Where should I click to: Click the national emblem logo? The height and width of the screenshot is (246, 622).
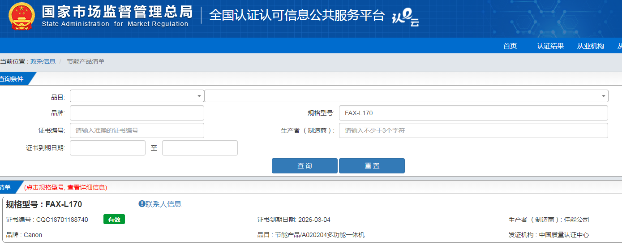pos(21,16)
